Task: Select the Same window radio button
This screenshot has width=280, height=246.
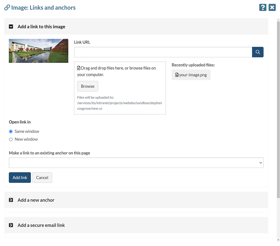Action: [x=11, y=131]
